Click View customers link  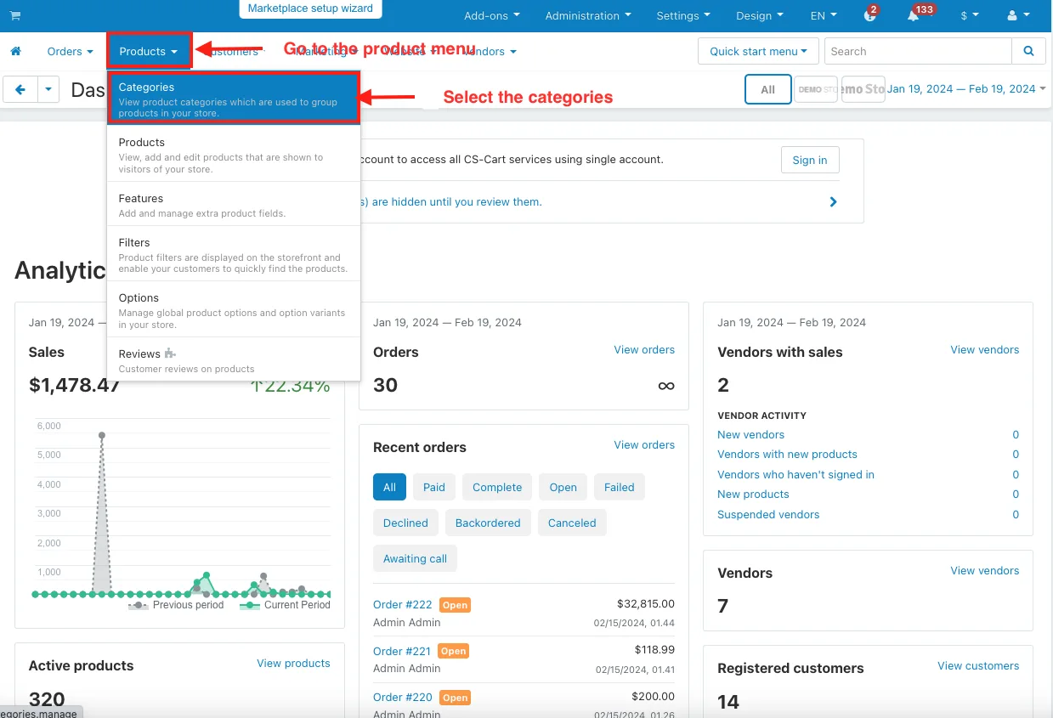pyautogui.click(x=978, y=665)
